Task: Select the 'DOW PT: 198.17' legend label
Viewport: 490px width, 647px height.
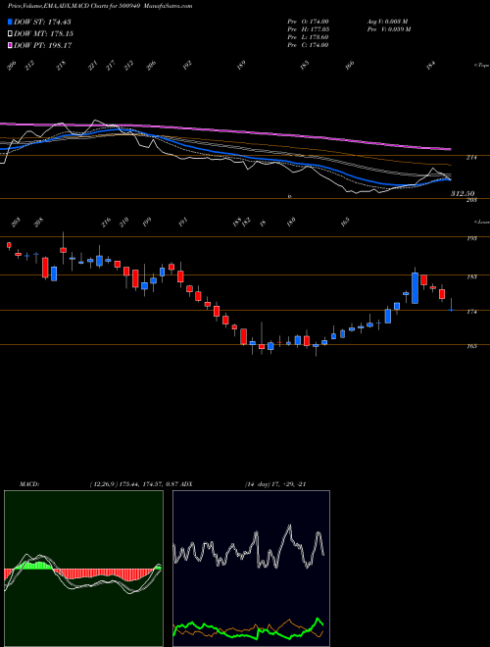Action: click(x=43, y=45)
